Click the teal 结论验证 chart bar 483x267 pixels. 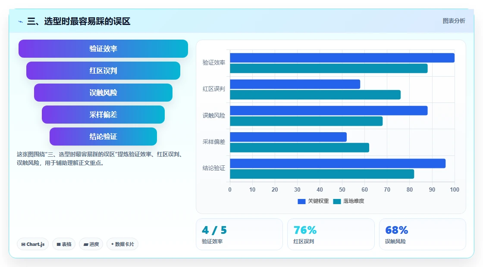pos(322,174)
